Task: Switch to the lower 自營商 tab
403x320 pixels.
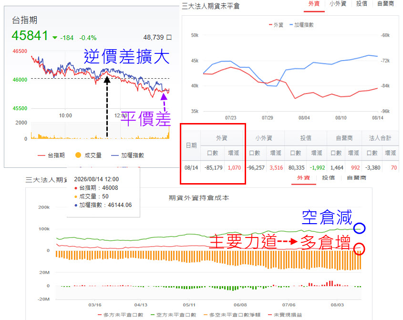Action: [356, 177]
